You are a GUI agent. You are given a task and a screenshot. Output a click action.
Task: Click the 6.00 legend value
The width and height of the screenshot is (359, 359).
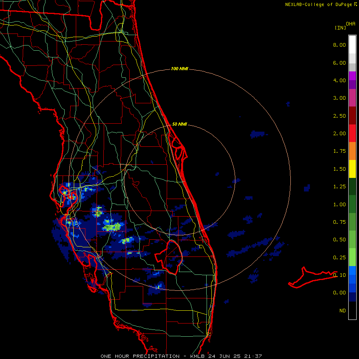pos(339,63)
